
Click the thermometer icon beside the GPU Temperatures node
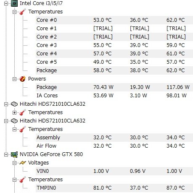pos(23,180)
